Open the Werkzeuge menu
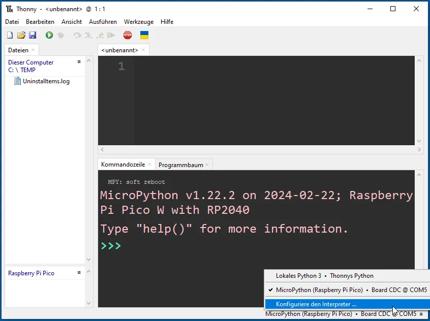 click(x=139, y=22)
